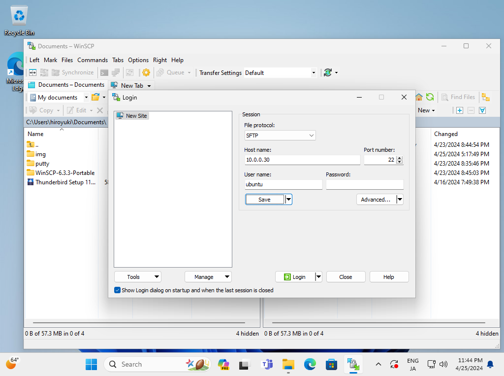Click the Password input field
The height and width of the screenshot is (376, 504).
(365, 184)
